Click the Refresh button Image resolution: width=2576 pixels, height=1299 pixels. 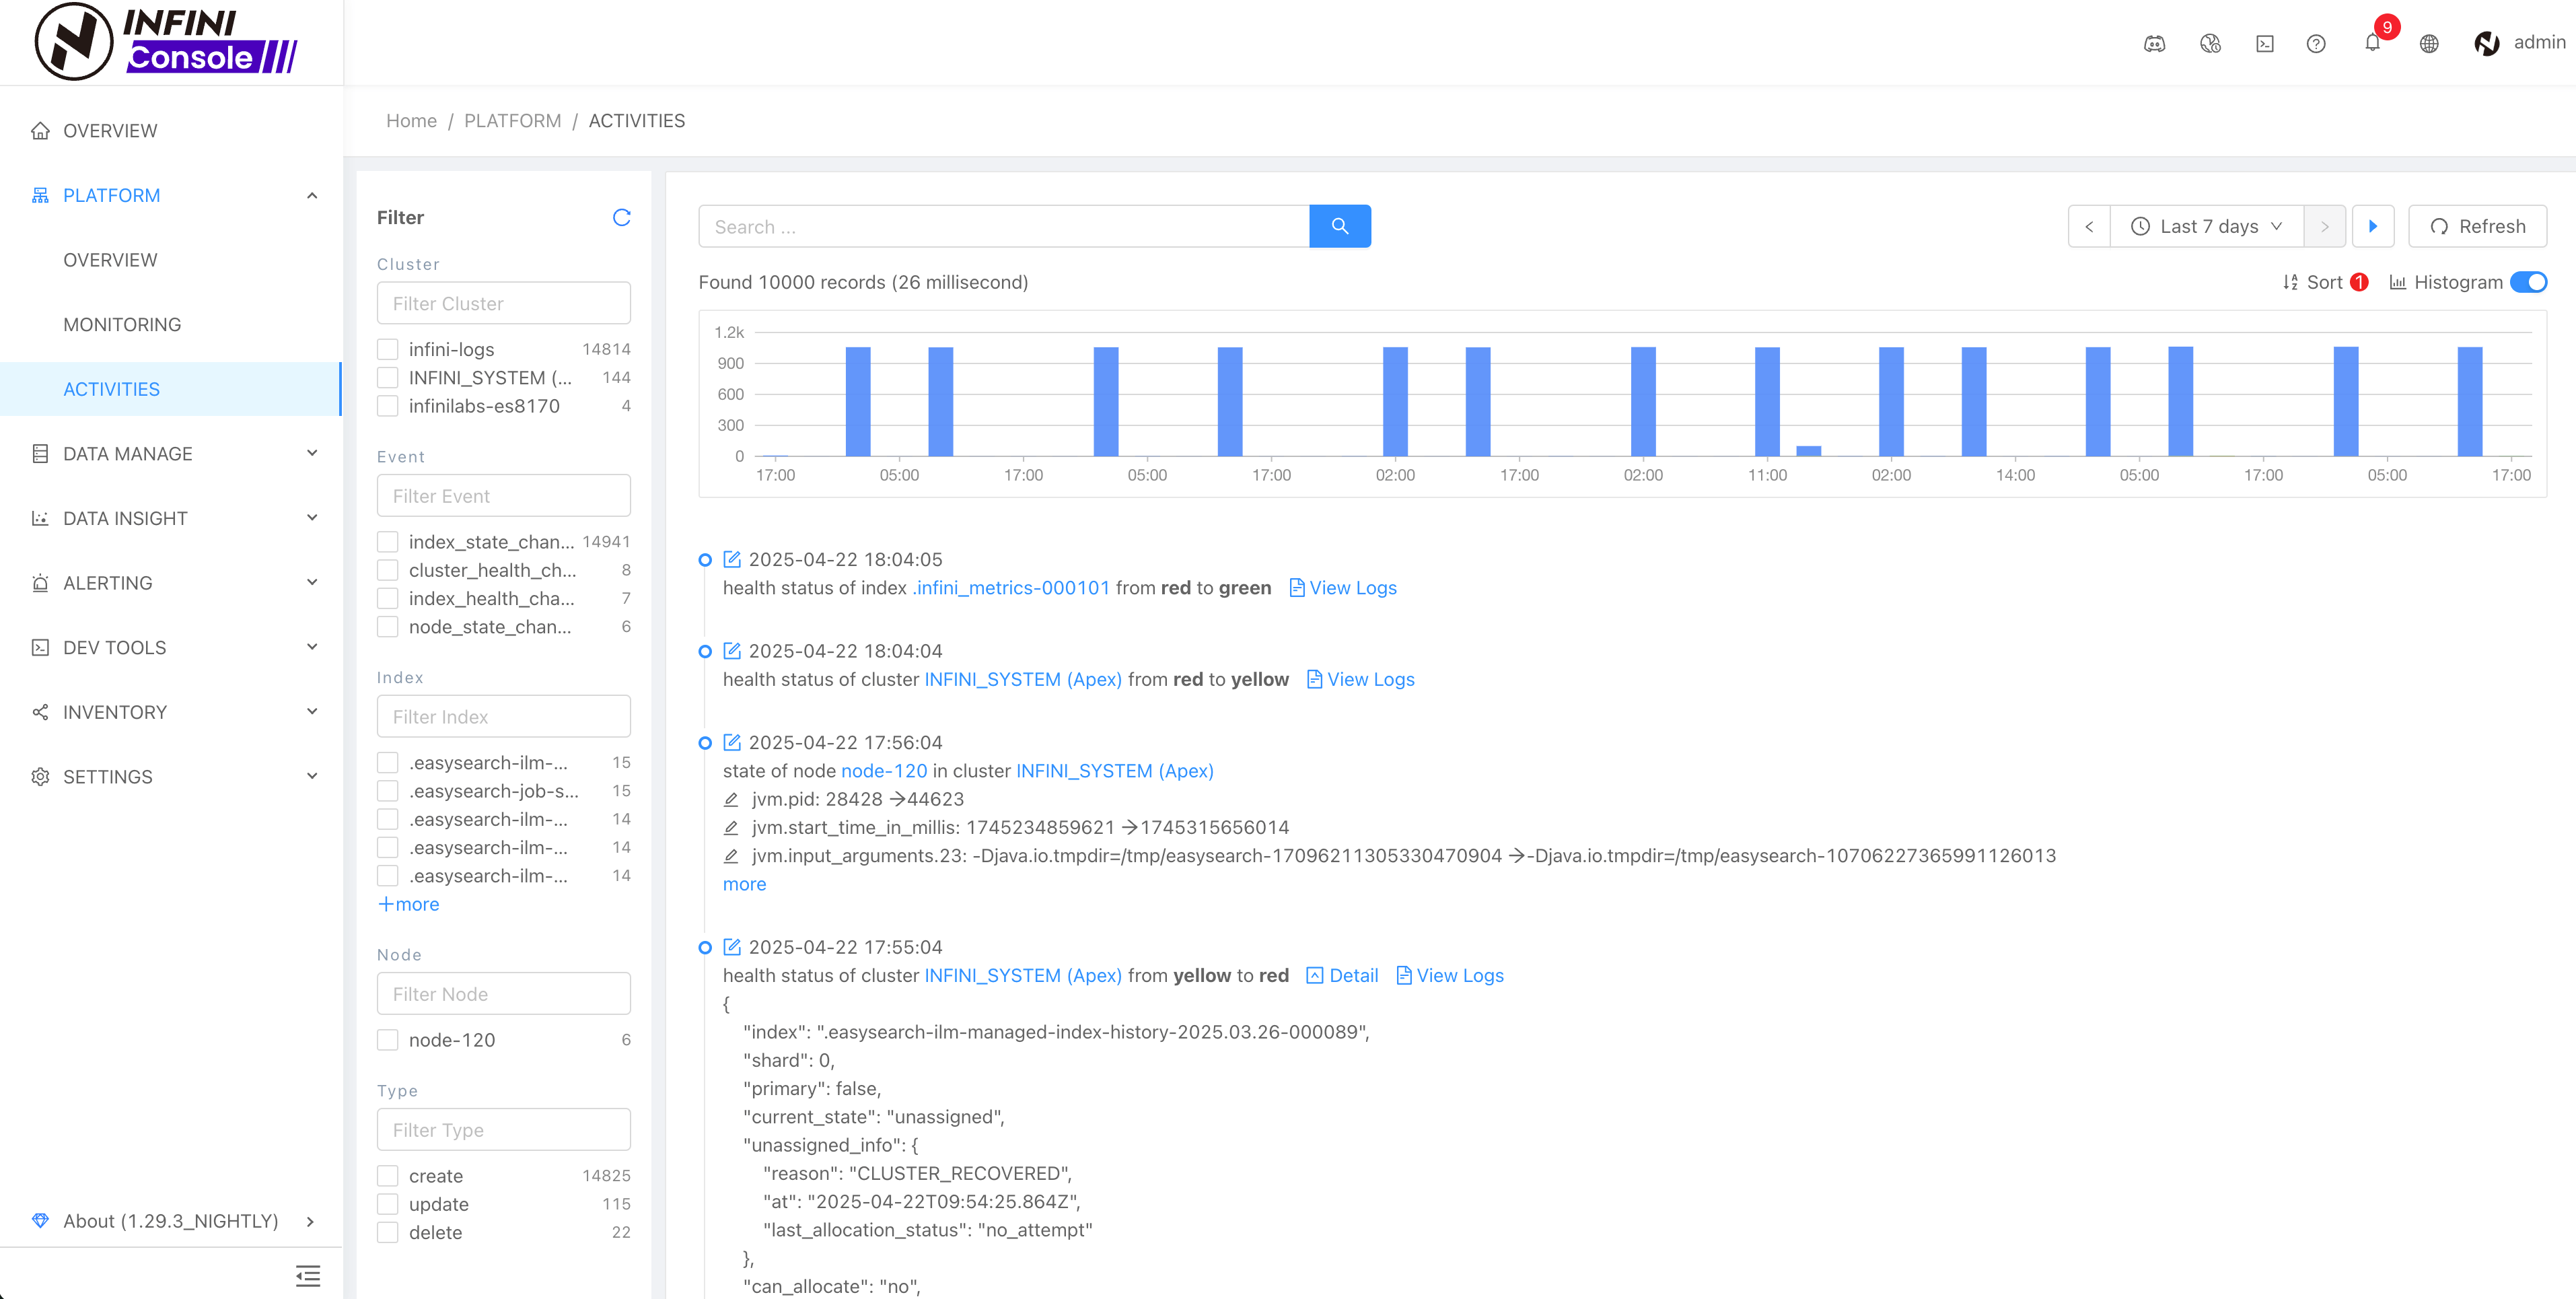[x=2477, y=226]
